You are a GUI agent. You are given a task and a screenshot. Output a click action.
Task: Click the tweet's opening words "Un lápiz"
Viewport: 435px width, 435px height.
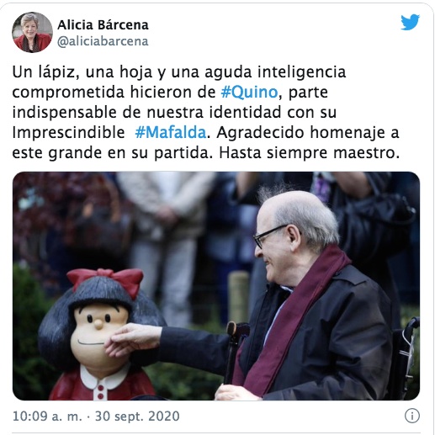(44, 72)
